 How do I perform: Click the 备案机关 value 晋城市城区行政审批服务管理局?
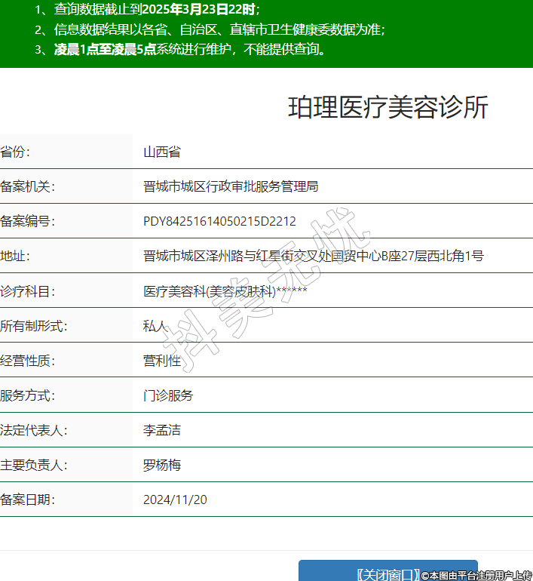pos(231,186)
